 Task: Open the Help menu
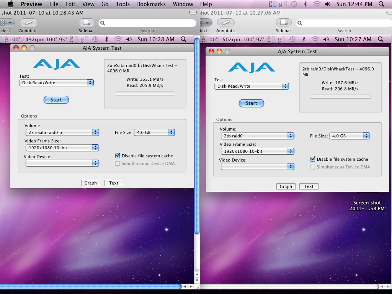click(206, 4)
